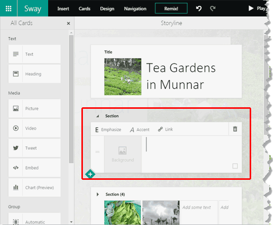273x225 pixels.
Task: Delete the section card with trash icon
Action: point(235,129)
